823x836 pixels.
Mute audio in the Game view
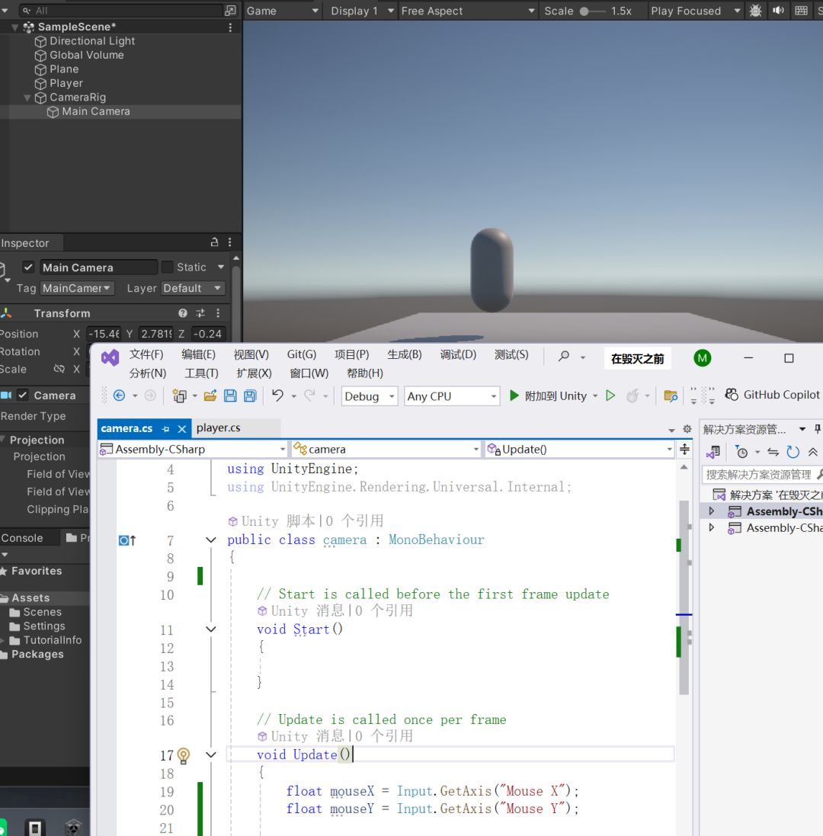tap(778, 11)
